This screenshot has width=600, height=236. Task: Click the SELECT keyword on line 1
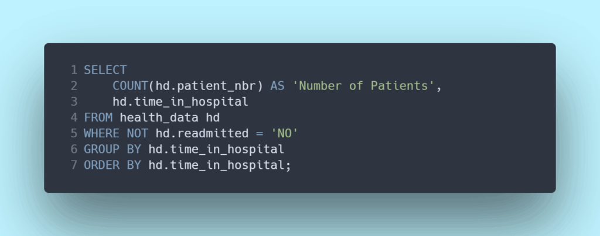point(105,70)
